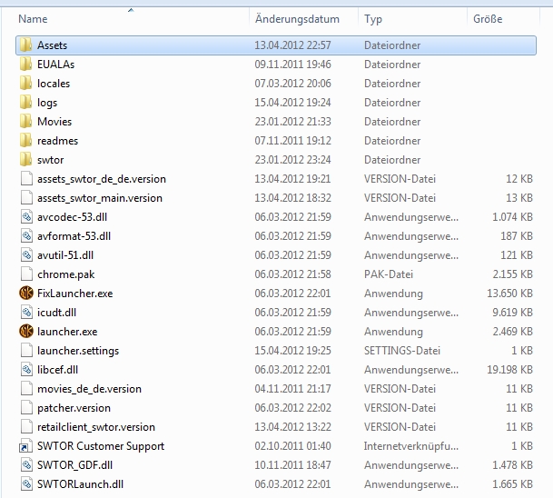This screenshot has width=553, height=498.
Task: Select the Movies folder icon
Action: (25, 122)
